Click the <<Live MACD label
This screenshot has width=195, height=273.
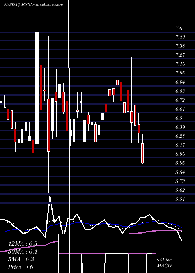pyautogui.click(x=164, y=263)
